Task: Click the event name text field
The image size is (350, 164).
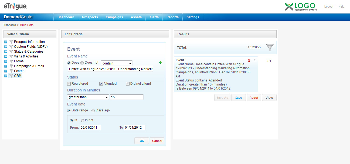Action: pos(110,69)
